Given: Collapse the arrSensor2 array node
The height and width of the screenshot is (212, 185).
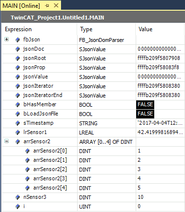Looking at the screenshot, I should 6,141.
